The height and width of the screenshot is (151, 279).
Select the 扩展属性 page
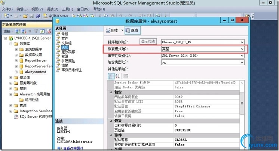68,61
